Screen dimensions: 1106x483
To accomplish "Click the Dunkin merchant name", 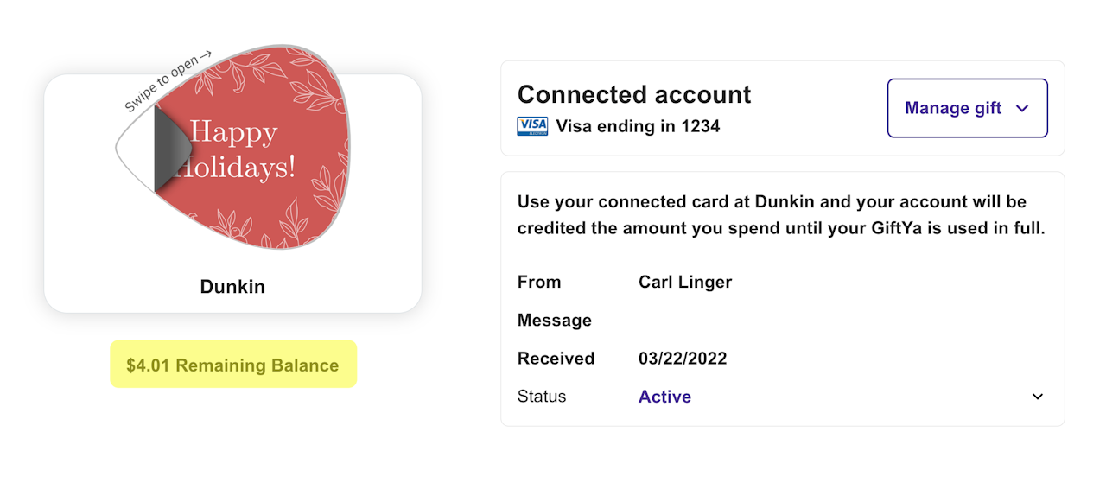I will click(232, 287).
